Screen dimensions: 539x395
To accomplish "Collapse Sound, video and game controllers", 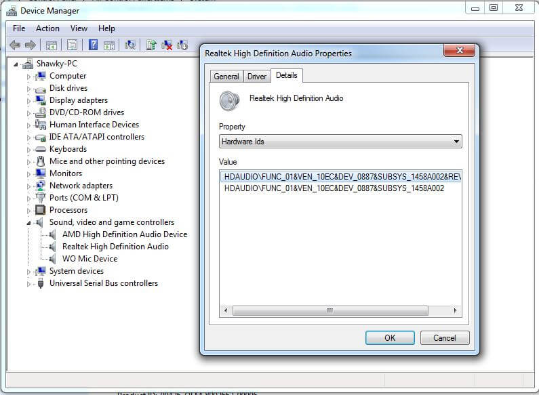I will click(28, 224).
